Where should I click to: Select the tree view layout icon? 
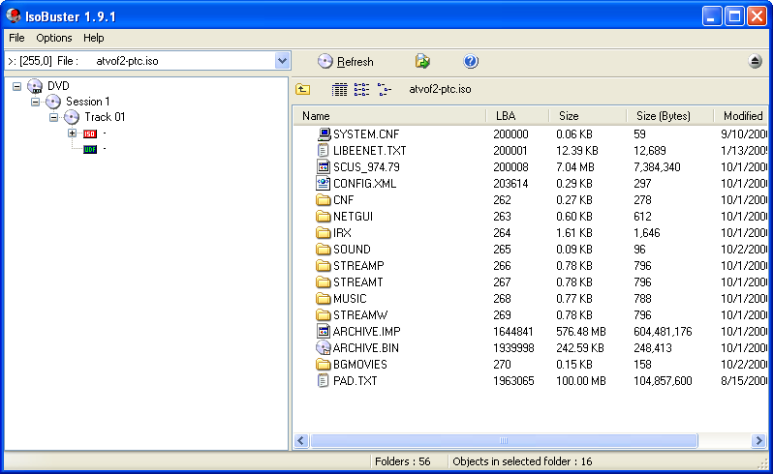tap(385, 89)
